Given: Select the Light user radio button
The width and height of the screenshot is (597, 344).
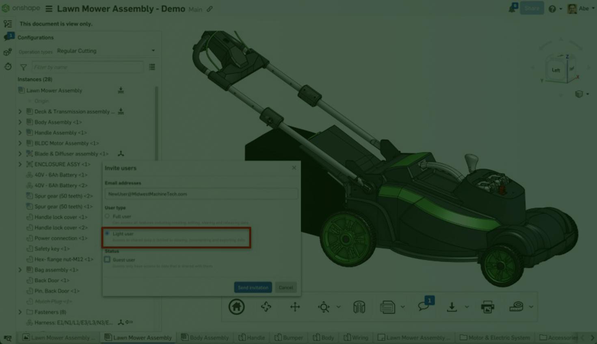Looking at the screenshot, I should pyautogui.click(x=107, y=234).
